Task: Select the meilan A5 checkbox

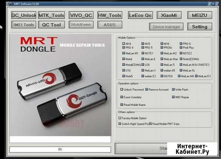Action: point(162,70)
